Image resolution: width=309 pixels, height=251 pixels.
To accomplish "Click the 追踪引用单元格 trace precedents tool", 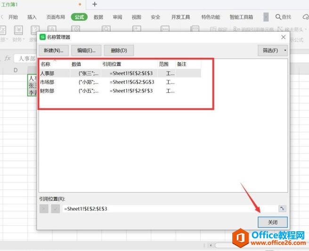I will [x=253, y=29].
